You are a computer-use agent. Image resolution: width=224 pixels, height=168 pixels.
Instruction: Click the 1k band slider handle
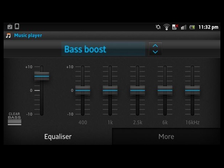pos(110,90)
